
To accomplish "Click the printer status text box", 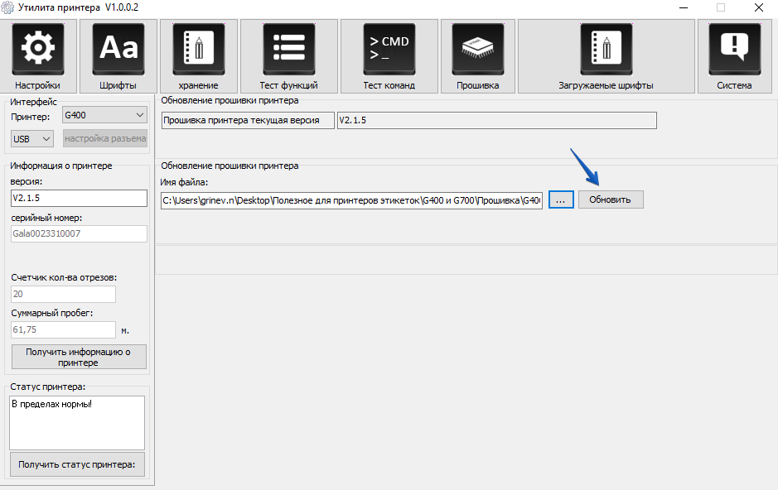I will [77, 422].
